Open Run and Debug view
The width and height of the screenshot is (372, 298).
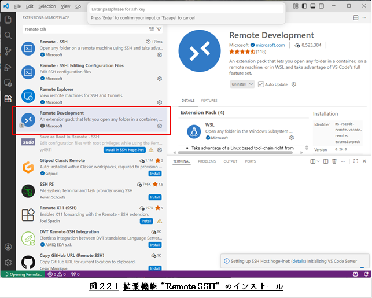[8, 67]
